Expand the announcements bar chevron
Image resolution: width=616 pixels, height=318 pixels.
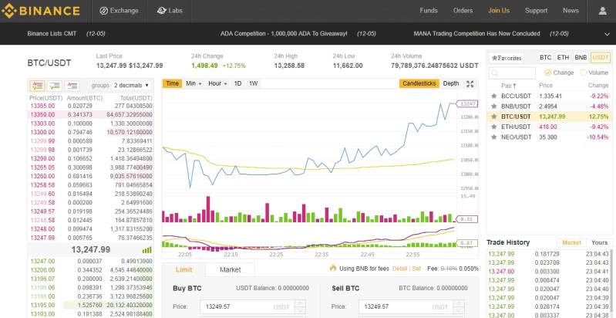pyautogui.click(x=606, y=35)
